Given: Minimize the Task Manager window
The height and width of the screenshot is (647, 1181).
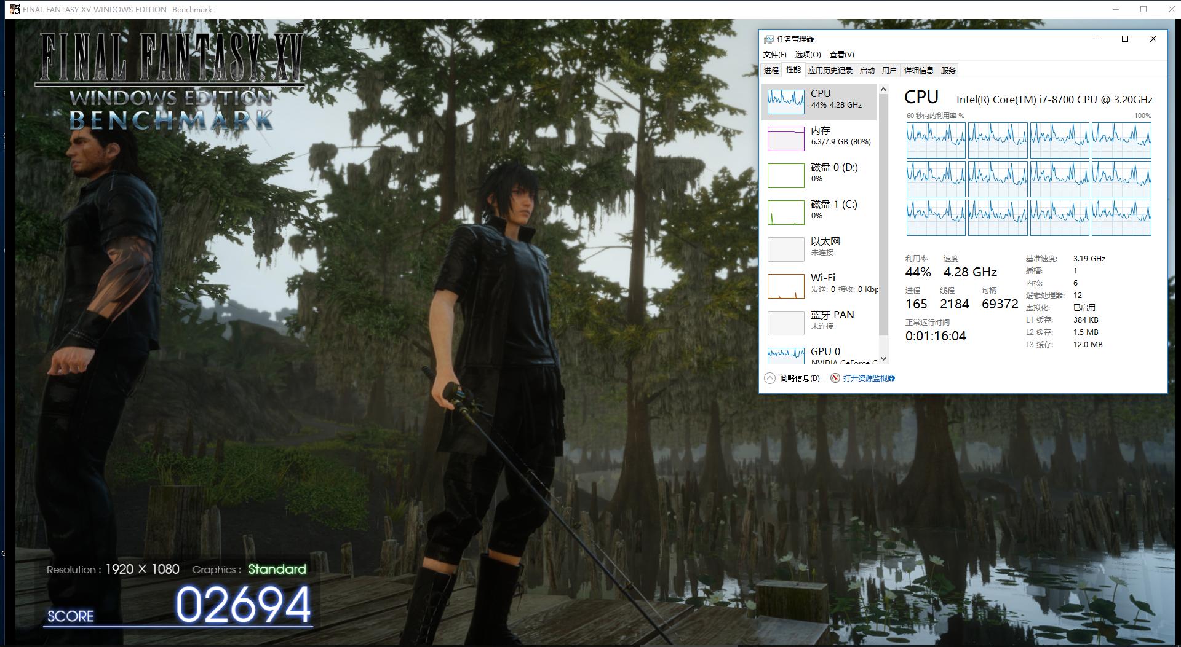Looking at the screenshot, I should (x=1097, y=39).
